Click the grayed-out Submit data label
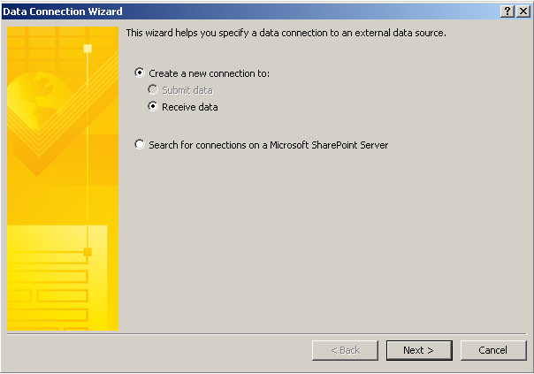 pos(187,90)
